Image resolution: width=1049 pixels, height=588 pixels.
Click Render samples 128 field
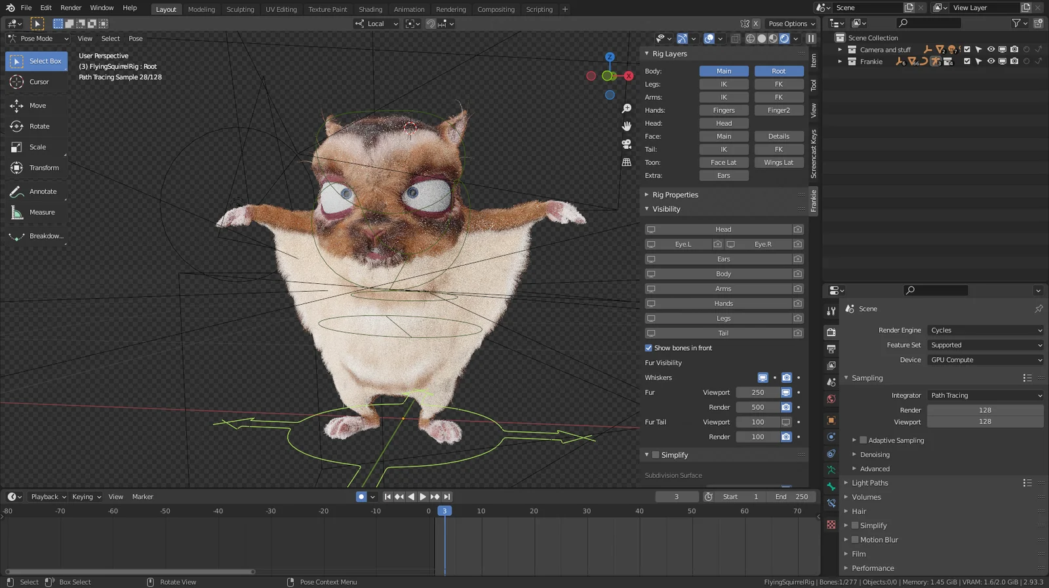click(985, 410)
